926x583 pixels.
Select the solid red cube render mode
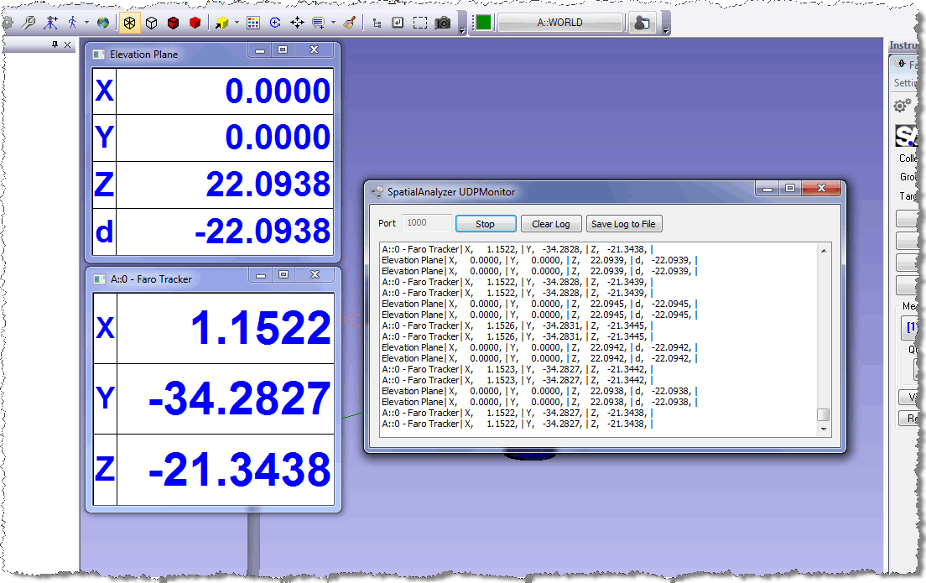click(195, 23)
